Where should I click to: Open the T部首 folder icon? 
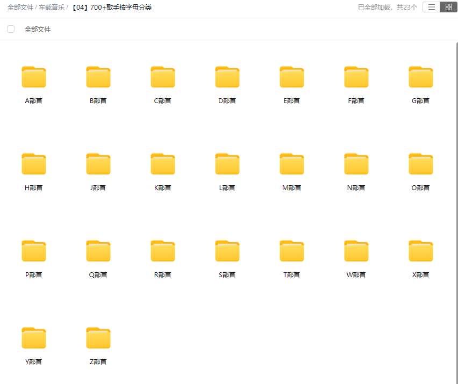pyautogui.click(x=292, y=251)
